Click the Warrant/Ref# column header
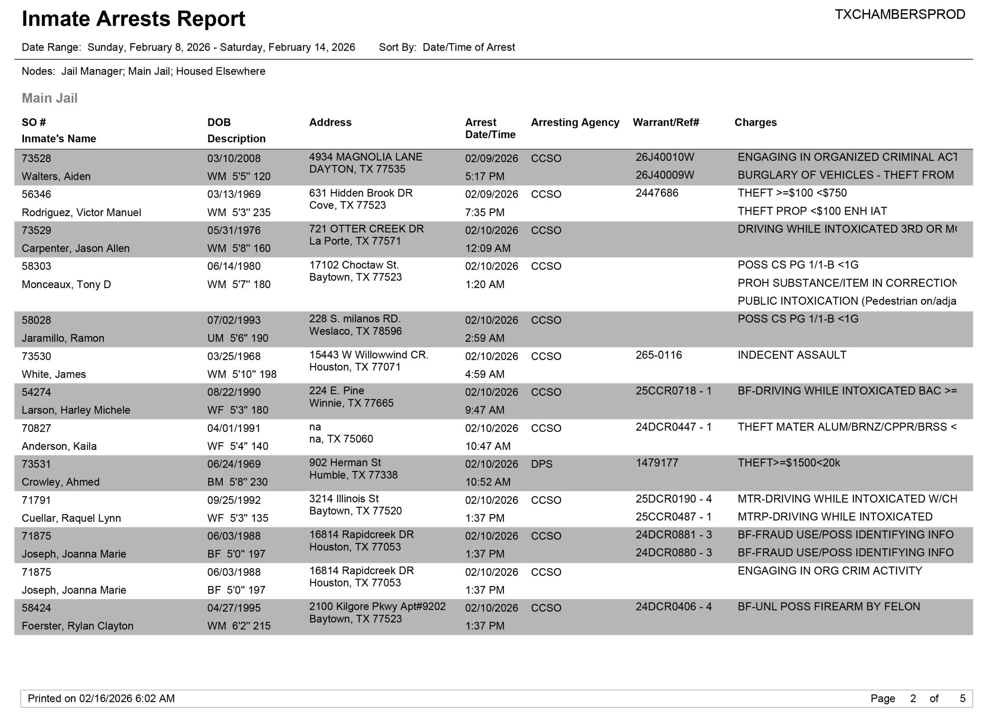The image size is (988, 712). pos(665,122)
